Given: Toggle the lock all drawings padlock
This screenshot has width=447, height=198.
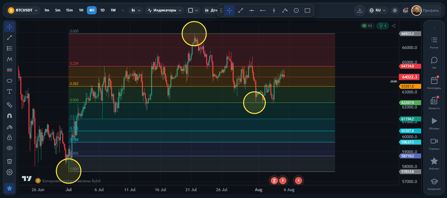Looking at the screenshot, I should pyautogui.click(x=10, y=137).
